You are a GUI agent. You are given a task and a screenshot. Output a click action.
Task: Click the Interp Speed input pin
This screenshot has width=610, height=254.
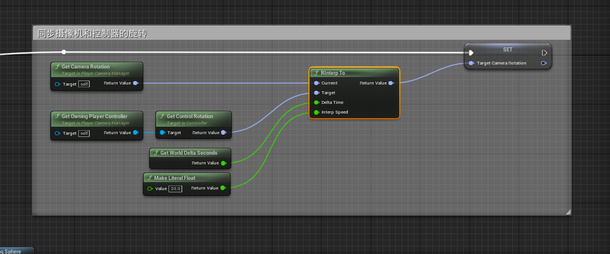[316, 112]
